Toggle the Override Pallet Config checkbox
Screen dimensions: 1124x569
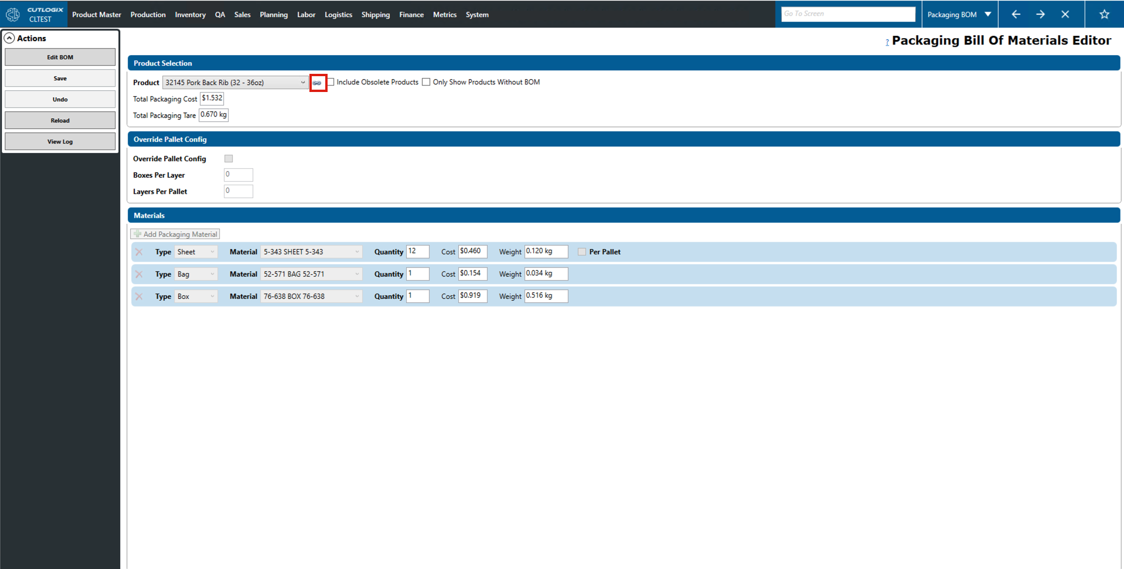[229, 159]
